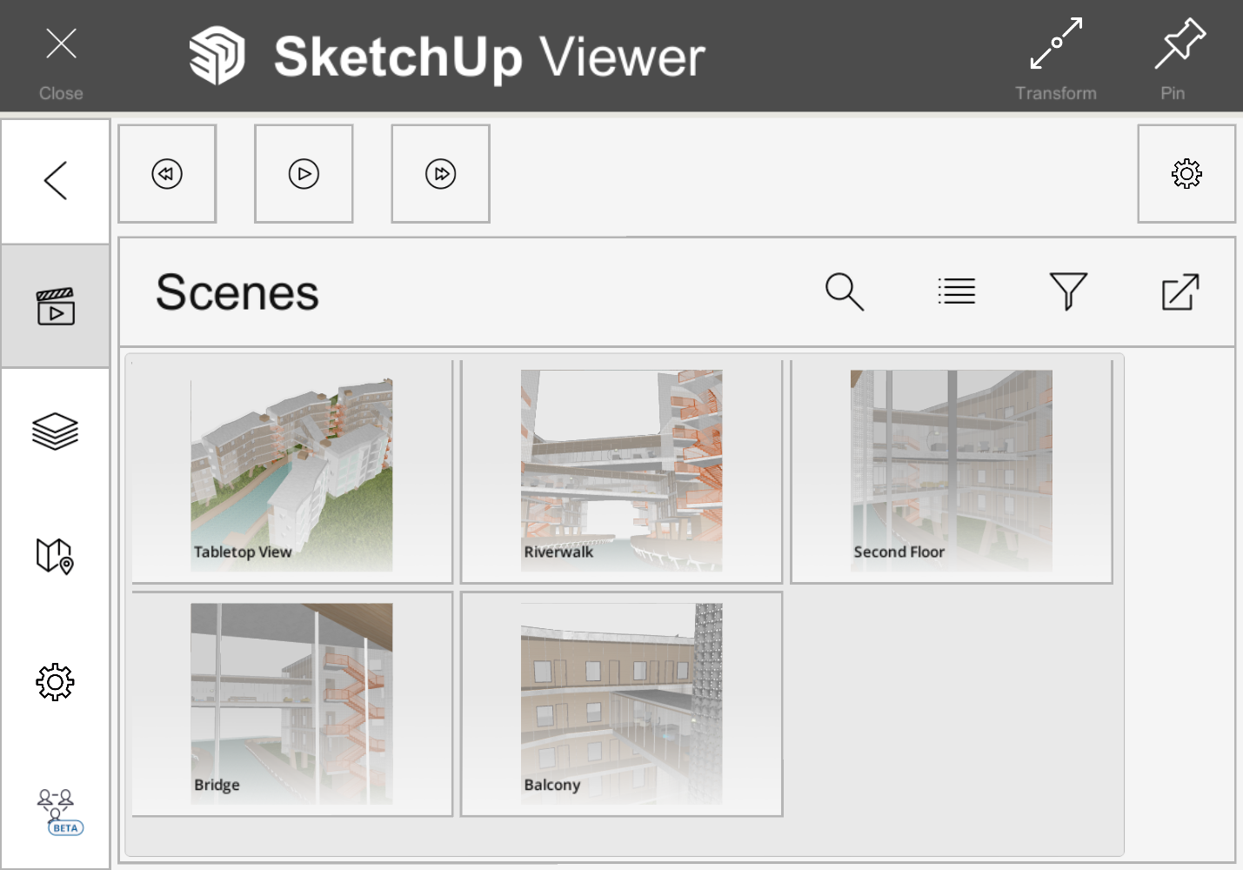Screen dimensions: 1243x870
Task: Open the Scenes clapperboard tab
Action: pyautogui.click(x=56, y=306)
